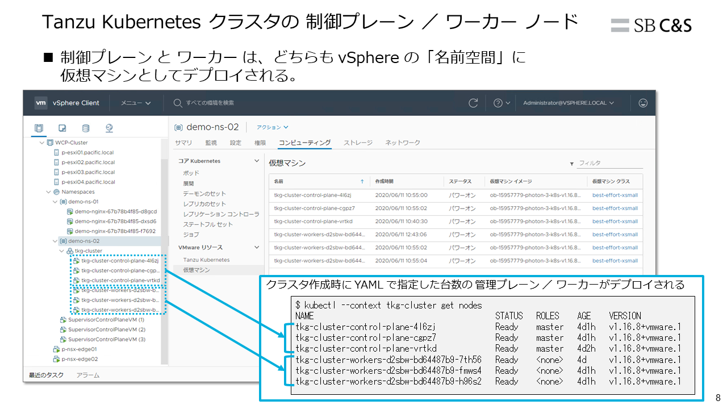Click the refresh icon in the header
Viewport: 727px width, 409px height.
tap(473, 103)
